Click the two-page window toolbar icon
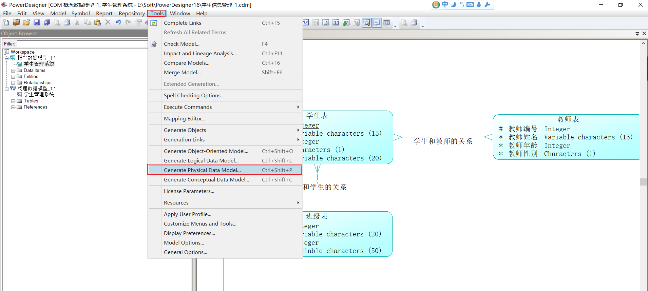 [x=336, y=23]
